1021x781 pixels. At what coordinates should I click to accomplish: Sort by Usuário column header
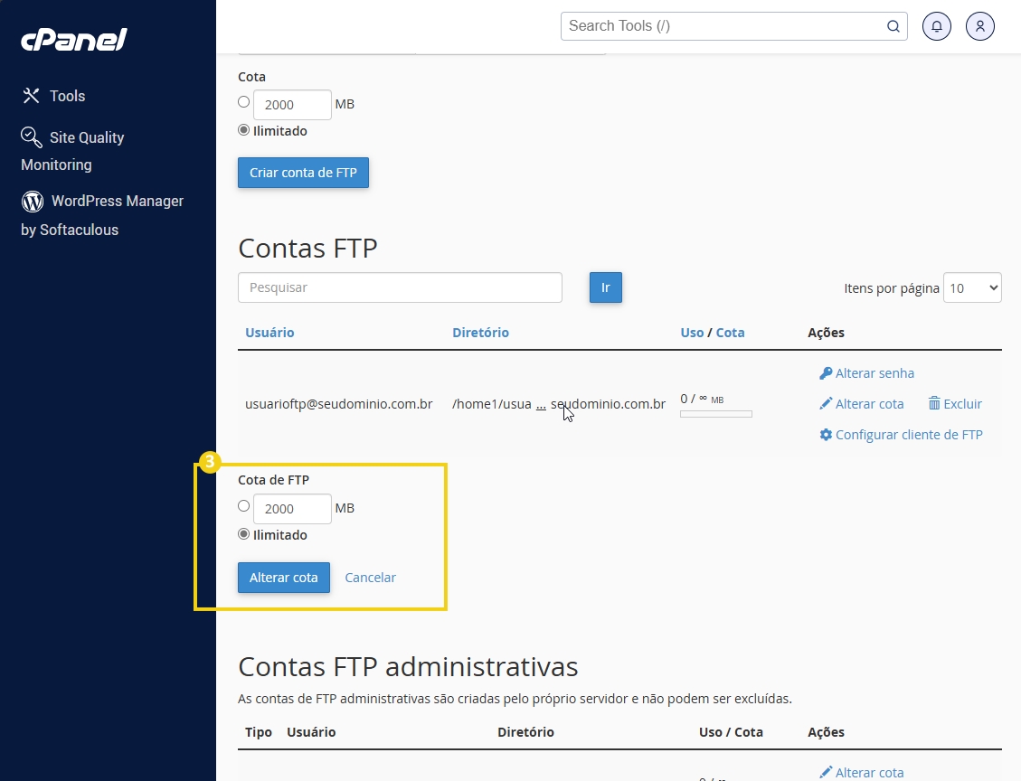pyautogui.click(x=269, y=333)
